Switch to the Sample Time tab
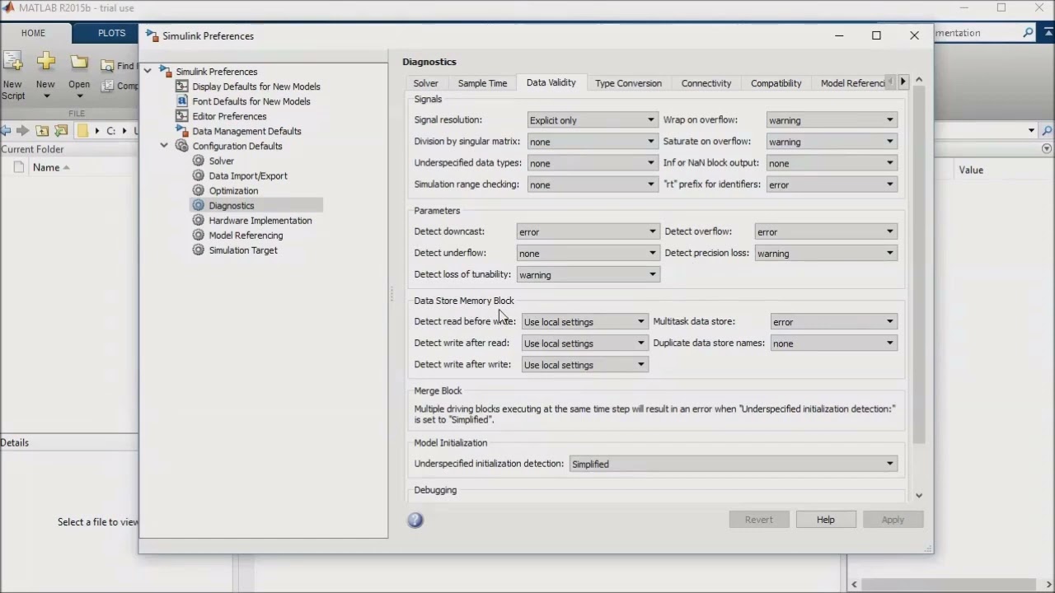 pos(482,83)
